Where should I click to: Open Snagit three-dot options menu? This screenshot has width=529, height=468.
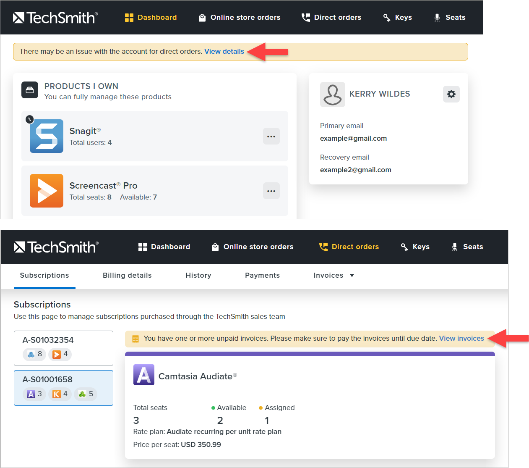(271, 136)
